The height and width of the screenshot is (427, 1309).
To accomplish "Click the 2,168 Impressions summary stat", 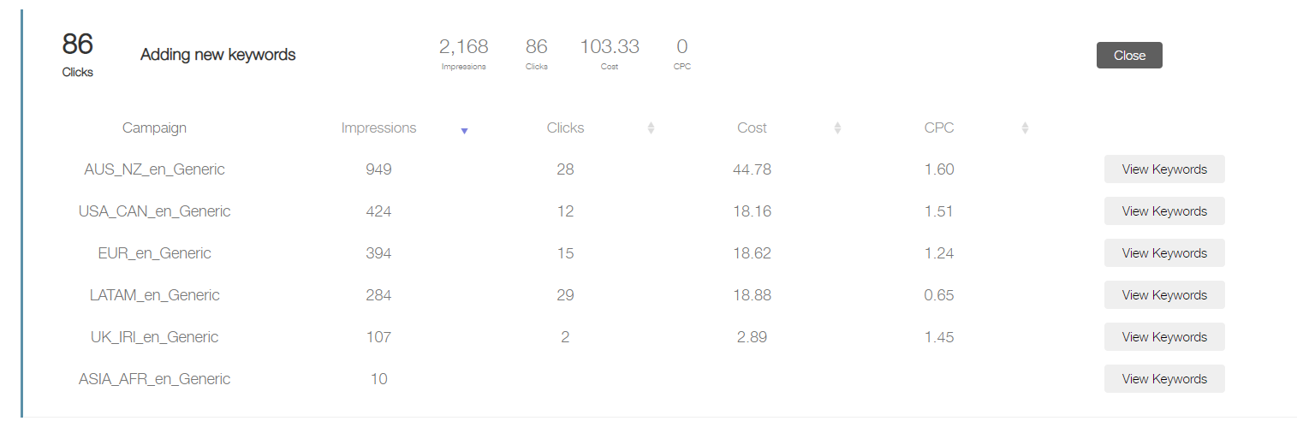I will pos(463,53).
